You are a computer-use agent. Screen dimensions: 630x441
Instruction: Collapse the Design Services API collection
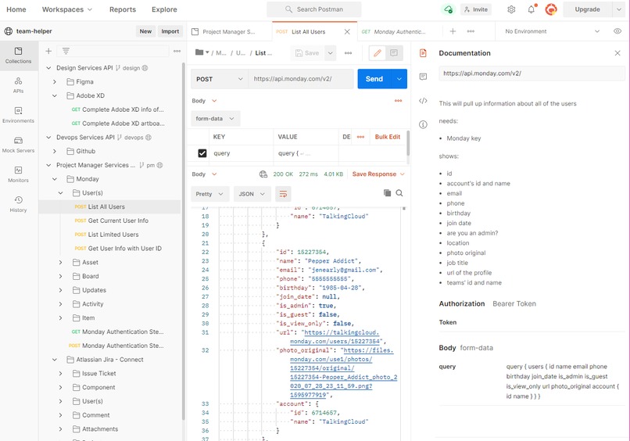click(48, 68)
